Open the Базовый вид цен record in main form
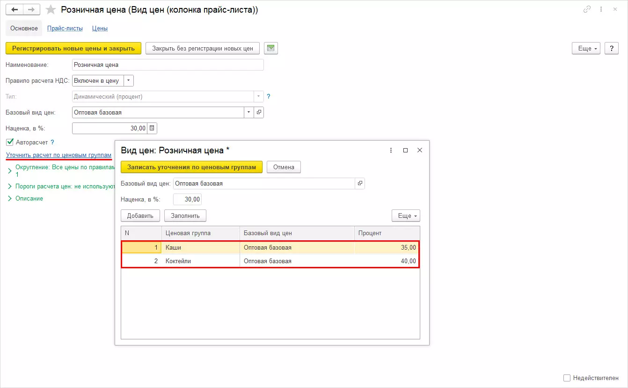The height and width of the screenshot is (388, 628). tap(259, 112)
